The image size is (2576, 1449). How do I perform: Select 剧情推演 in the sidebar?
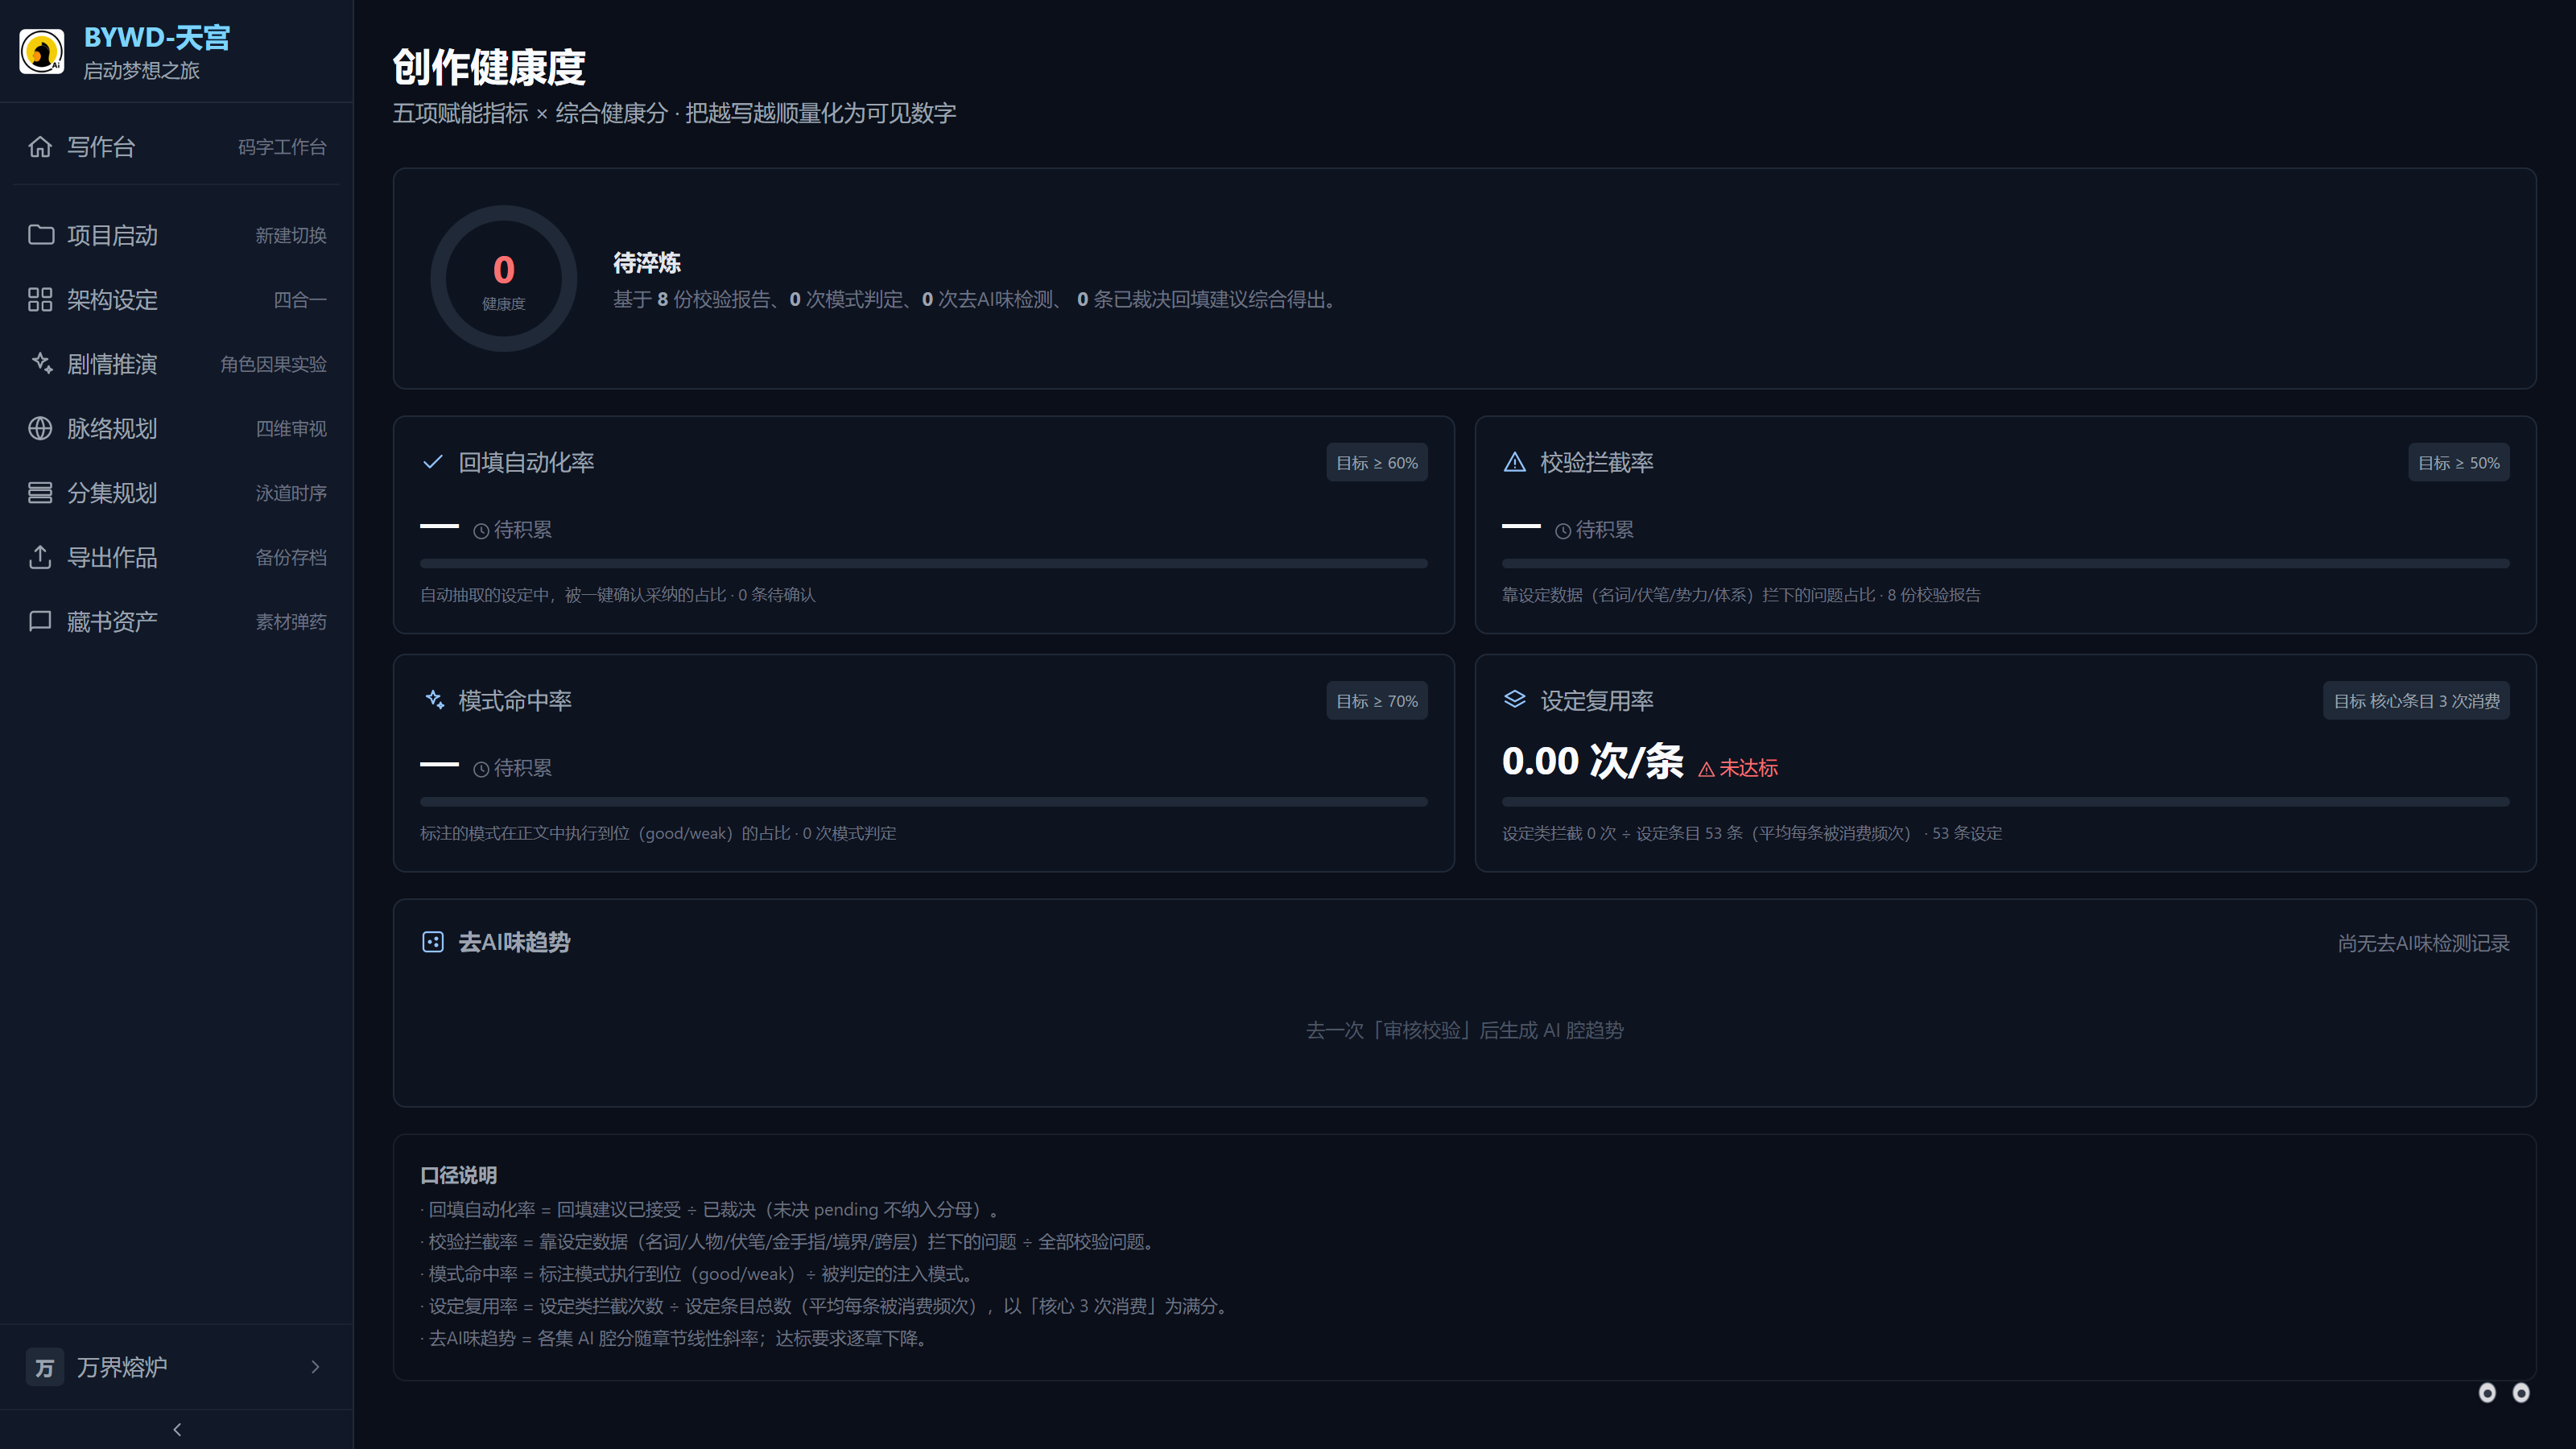click(x=177, y=364)
